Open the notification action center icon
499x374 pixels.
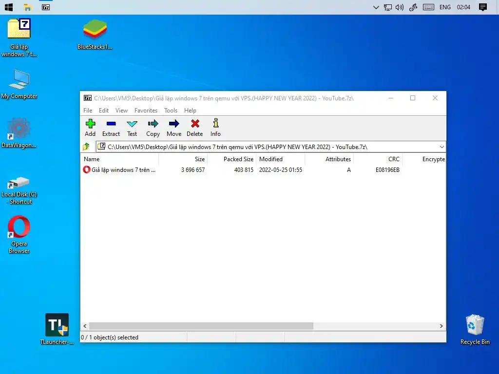pyautogui.click(x=483, y=7)
